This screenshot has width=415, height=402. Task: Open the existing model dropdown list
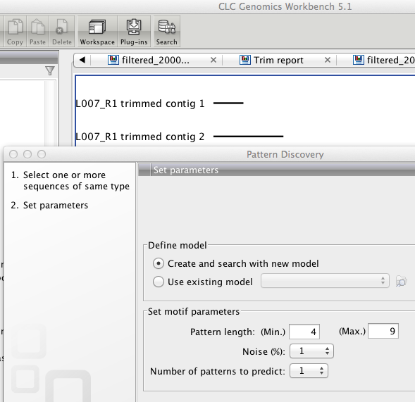[325, 281]
